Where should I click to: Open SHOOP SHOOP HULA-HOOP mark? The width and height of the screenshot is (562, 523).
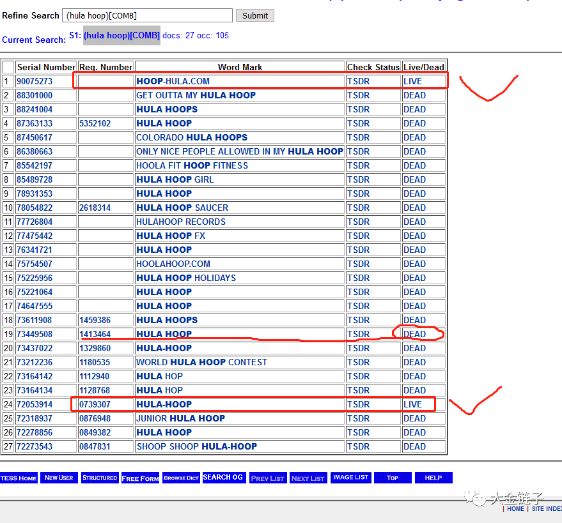(x=197, y=446)
